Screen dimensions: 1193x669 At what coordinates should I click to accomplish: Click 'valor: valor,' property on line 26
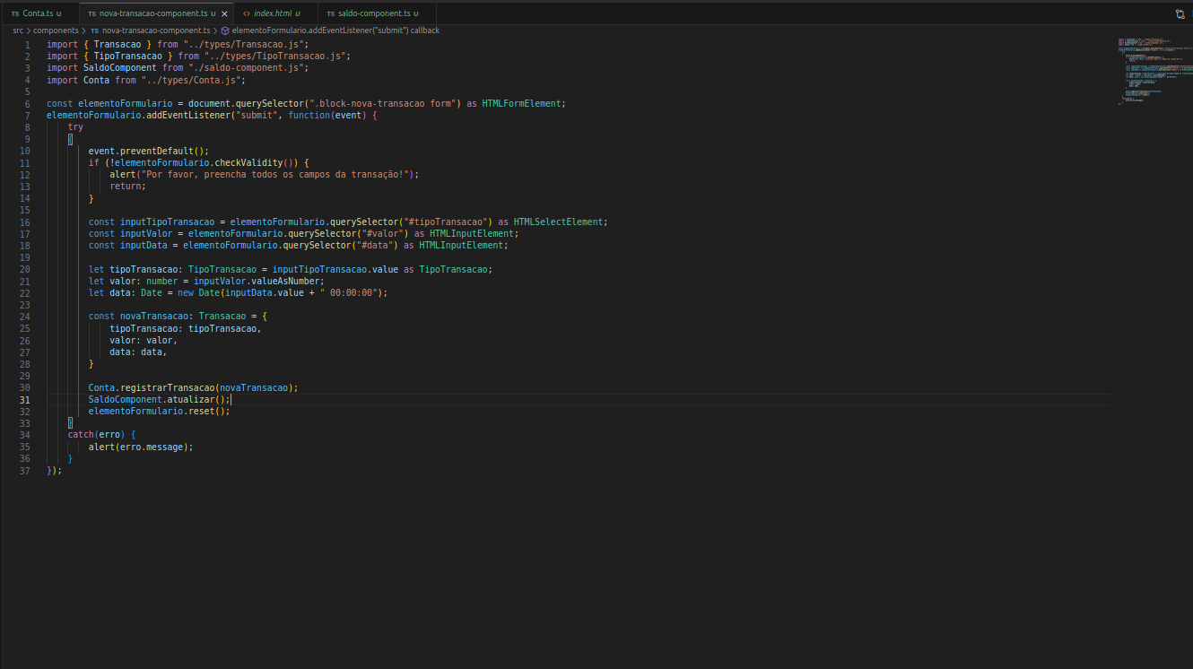[x=144, y=340]
